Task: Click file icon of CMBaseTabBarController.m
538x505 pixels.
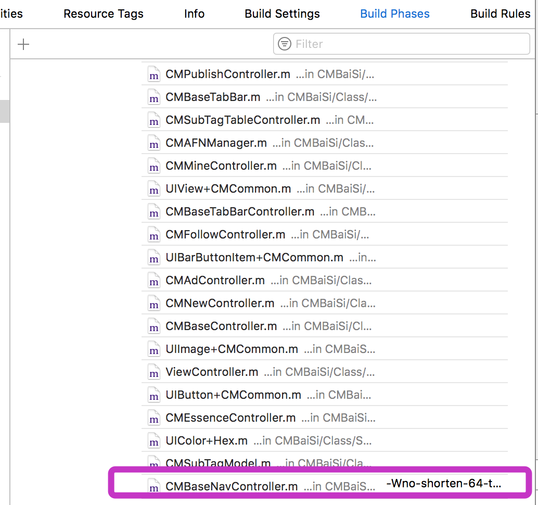Action: pyautogui.click(x=153, y=211)
